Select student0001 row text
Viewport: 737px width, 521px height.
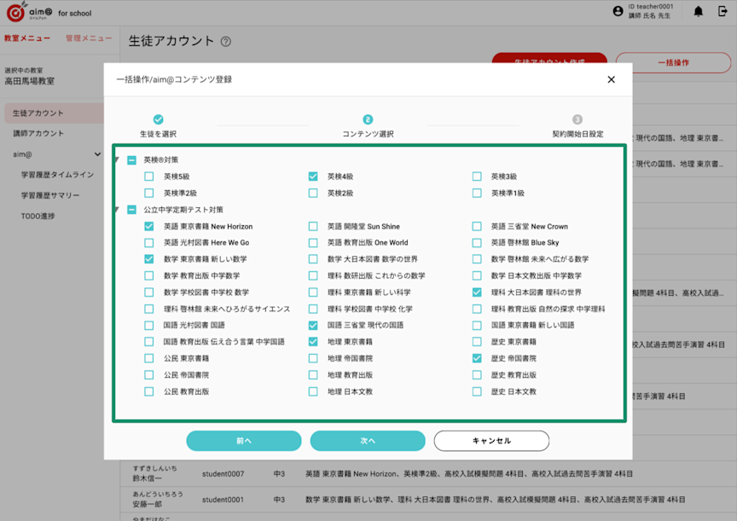pyautogui.click(x=223, y=500)
